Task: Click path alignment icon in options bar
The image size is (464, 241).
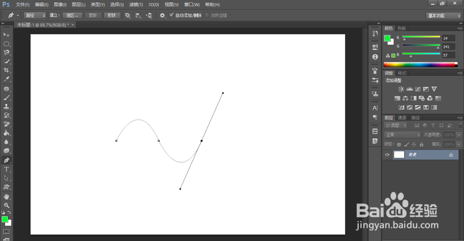Action: coord(138,15)
